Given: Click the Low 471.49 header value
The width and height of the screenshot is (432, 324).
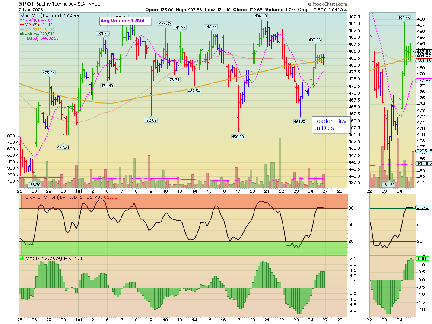Looking at the screenshot, I should tap(217, 10).
